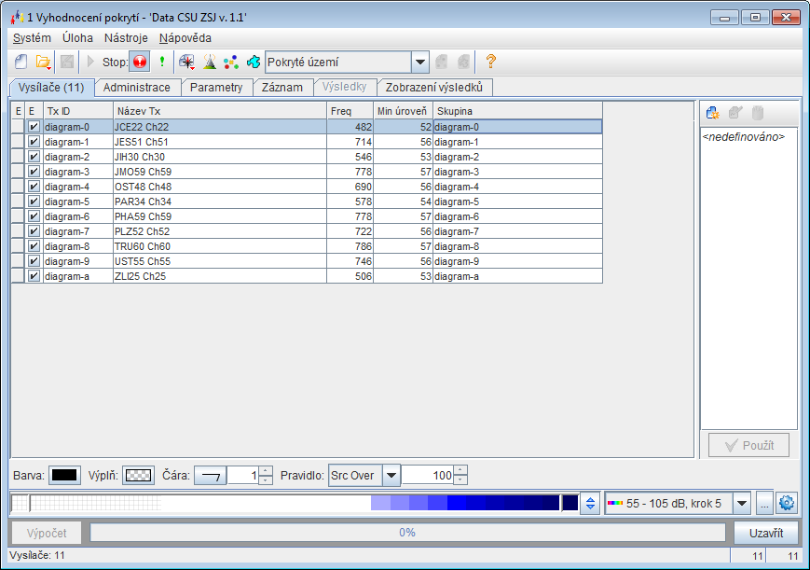Open the Nástroje menu
This screenshot has width=810, height=570.
126,38
